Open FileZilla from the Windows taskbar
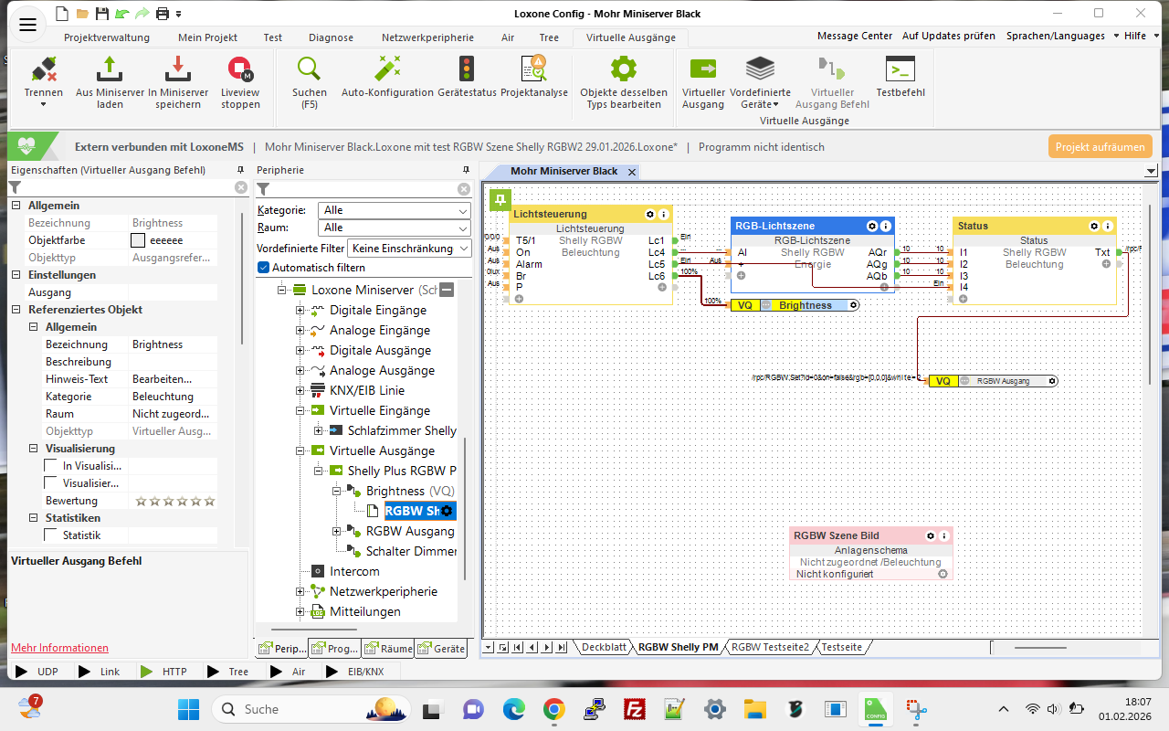 [x=634, y=709]
